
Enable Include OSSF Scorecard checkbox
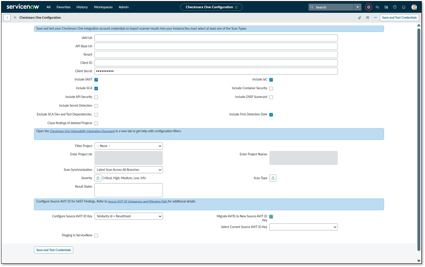coord(271,97)
